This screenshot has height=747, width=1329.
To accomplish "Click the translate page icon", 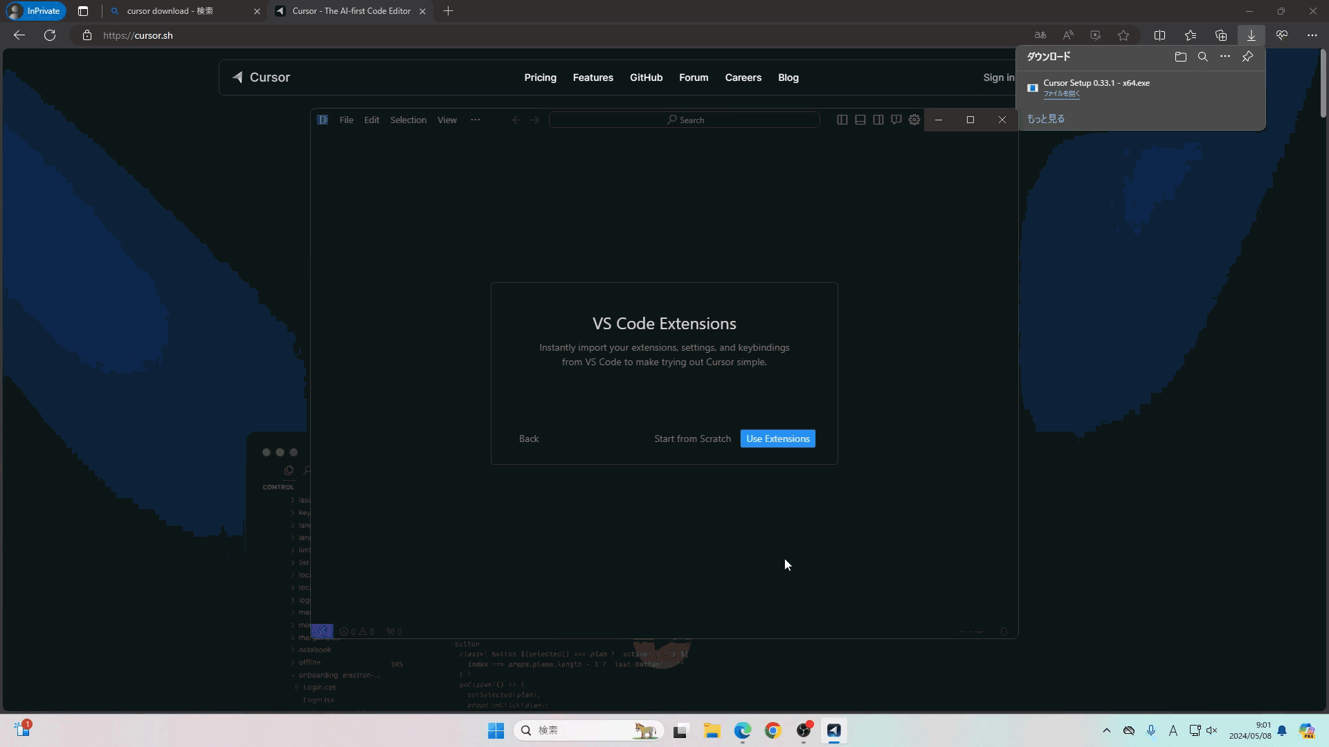I will coord(1040,35).
